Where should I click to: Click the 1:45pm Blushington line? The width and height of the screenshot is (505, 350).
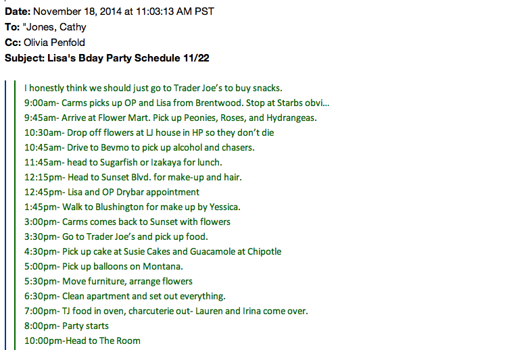[132, 207]
